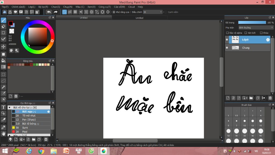The image size is (275, 155).
Task: Switch to the second Untitled tab
Action: click(140, 18)
